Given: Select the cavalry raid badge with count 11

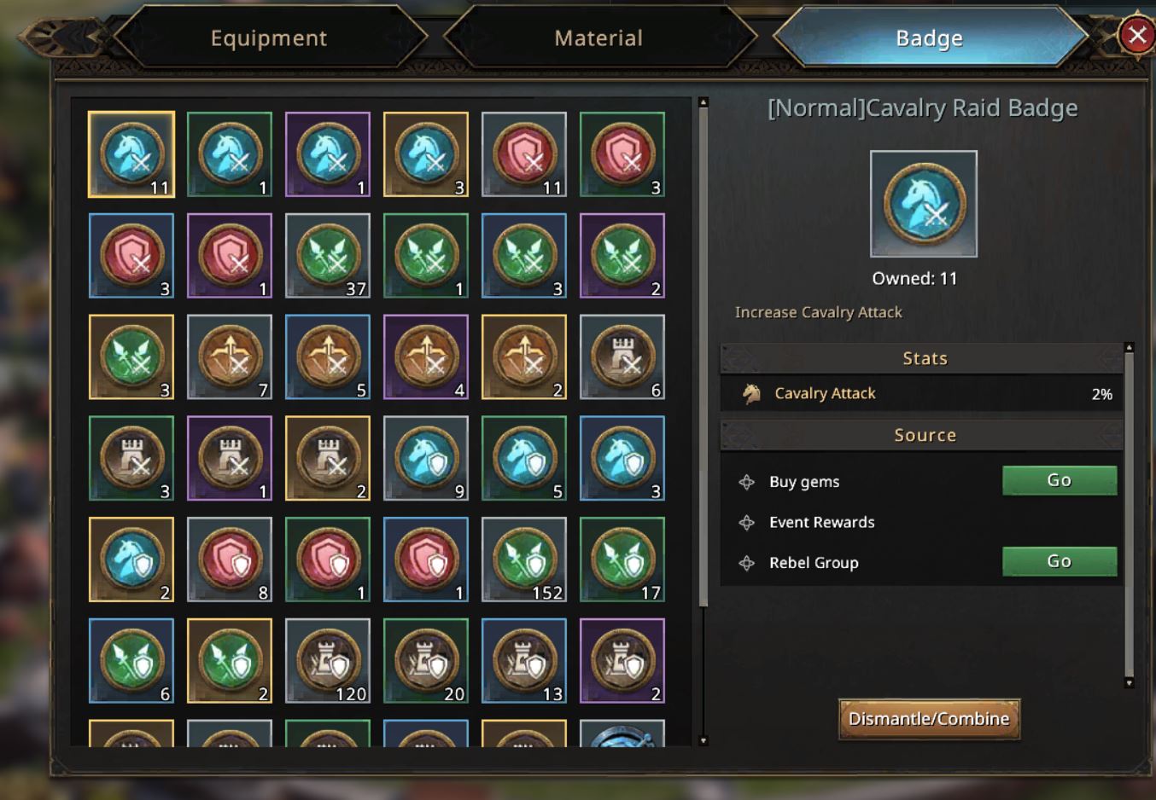Looking at the screenshot, I should click(131, 154).
